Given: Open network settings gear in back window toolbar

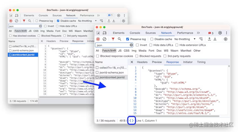Looking at the screenshot, I should coord(124,21).
